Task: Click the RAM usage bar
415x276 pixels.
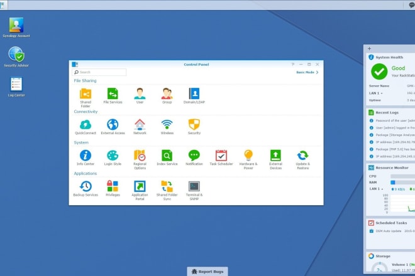Action: (403, 183)
